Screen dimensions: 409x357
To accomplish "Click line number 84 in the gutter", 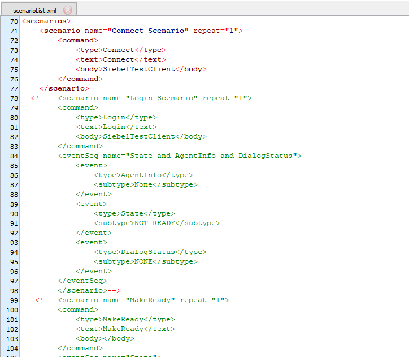I will click(14, 156).
